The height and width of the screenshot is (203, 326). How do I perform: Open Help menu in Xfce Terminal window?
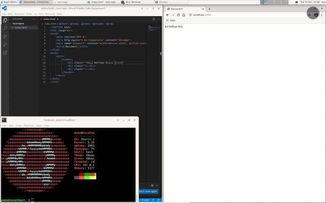(47, 125)
